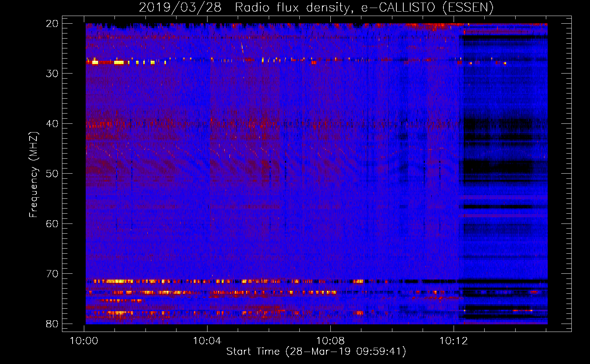Click the 10:00 time tick label
590x364 pixels.
84,341
